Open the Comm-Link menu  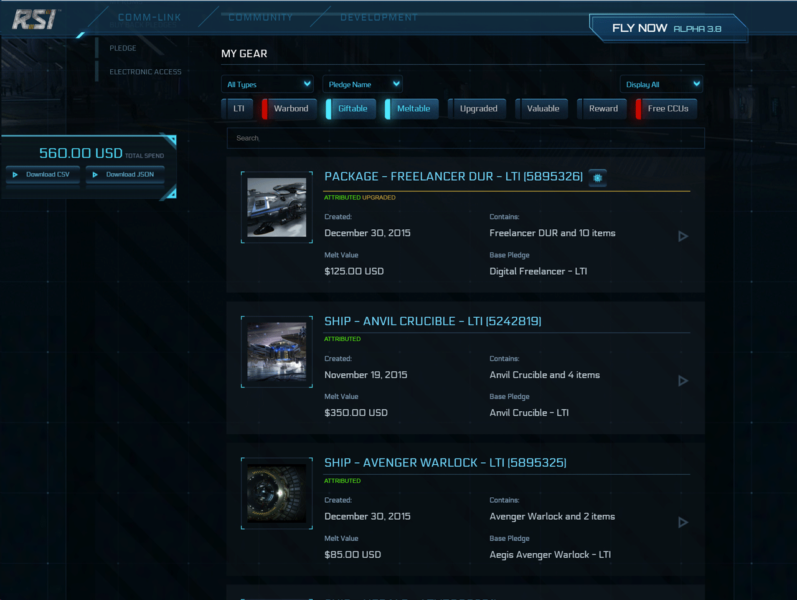point(149,17)
